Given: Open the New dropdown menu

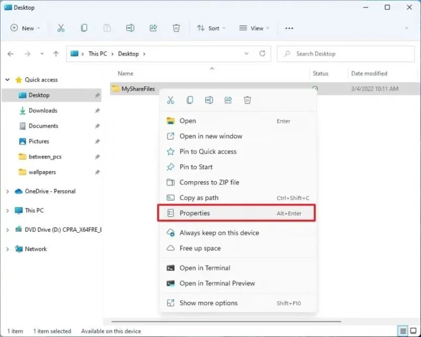Looking at the screenshot, I should pos(25,28).
